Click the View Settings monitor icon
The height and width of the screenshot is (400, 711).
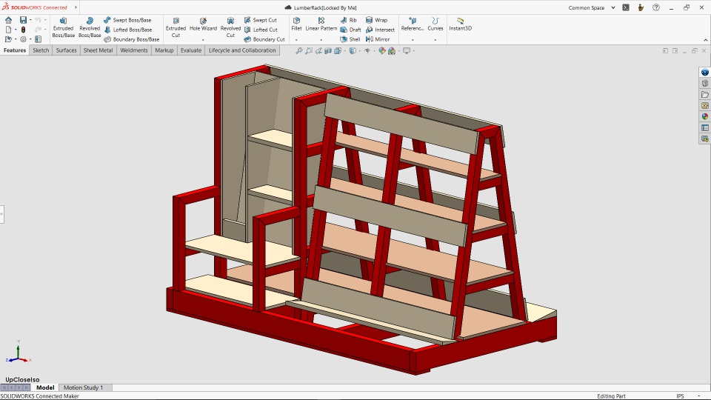(x=407, y=51)
